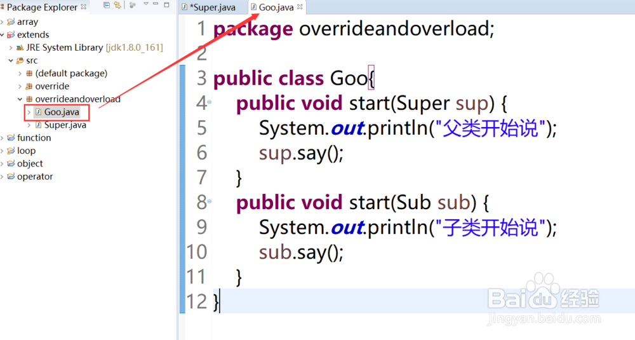Place cursor in 'package overrideandoverload;' line
635x340 pixels.
pyautogui.click(x=354, y=29)
